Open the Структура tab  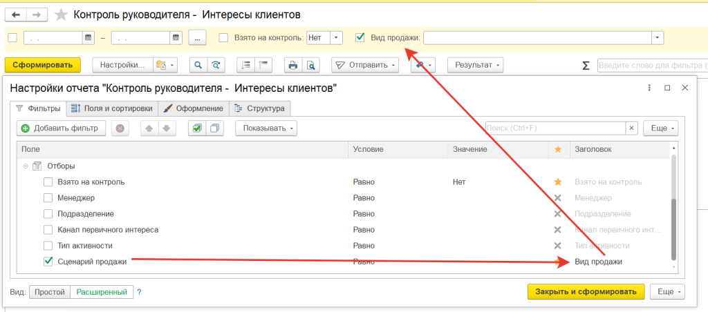260,108
